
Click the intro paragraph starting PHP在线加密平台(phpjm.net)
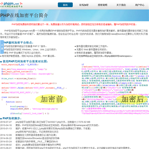[x=74, y=34]
